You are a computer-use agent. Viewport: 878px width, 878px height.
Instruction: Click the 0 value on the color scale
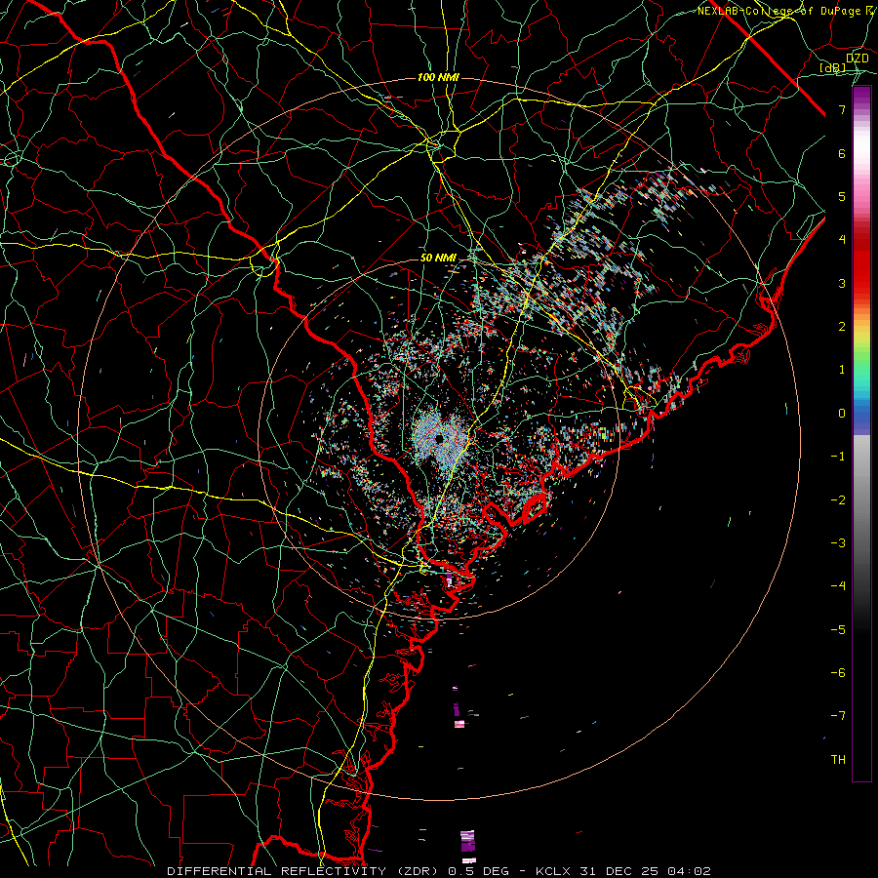click(842, 414)
